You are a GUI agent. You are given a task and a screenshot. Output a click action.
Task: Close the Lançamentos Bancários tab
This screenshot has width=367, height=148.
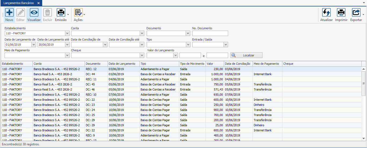pos(38,3)
